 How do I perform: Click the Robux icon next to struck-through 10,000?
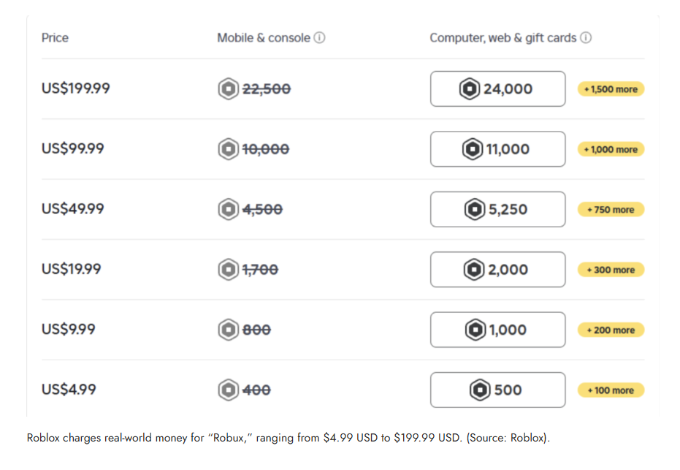[x=228, y=149]
